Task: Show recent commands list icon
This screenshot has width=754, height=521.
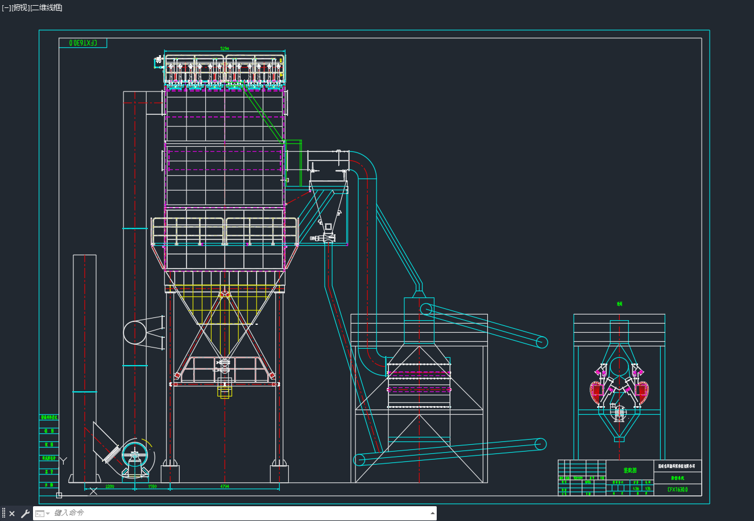Action: 42,514
